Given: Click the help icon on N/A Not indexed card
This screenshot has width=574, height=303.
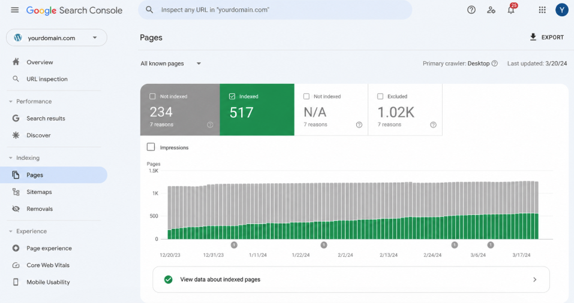Looking at the screenshot, I should pos(359,125).
